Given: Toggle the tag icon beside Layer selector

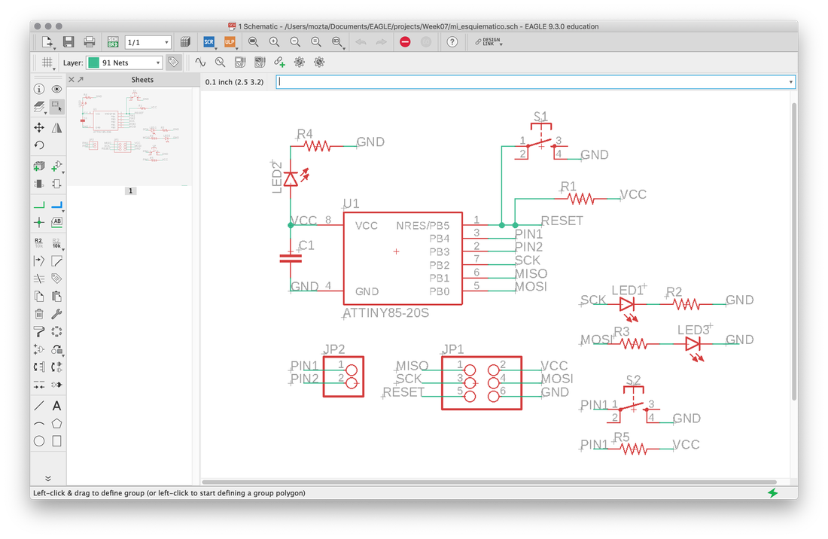Looking at the screenshot, I should point(173,62).
